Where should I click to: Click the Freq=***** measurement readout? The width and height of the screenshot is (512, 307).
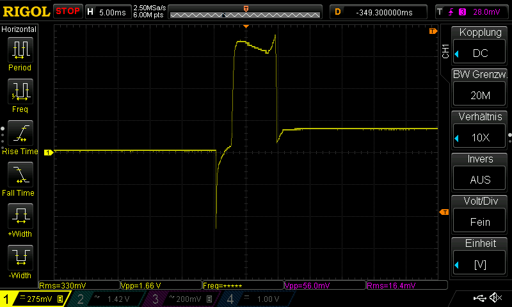(243, 285)
